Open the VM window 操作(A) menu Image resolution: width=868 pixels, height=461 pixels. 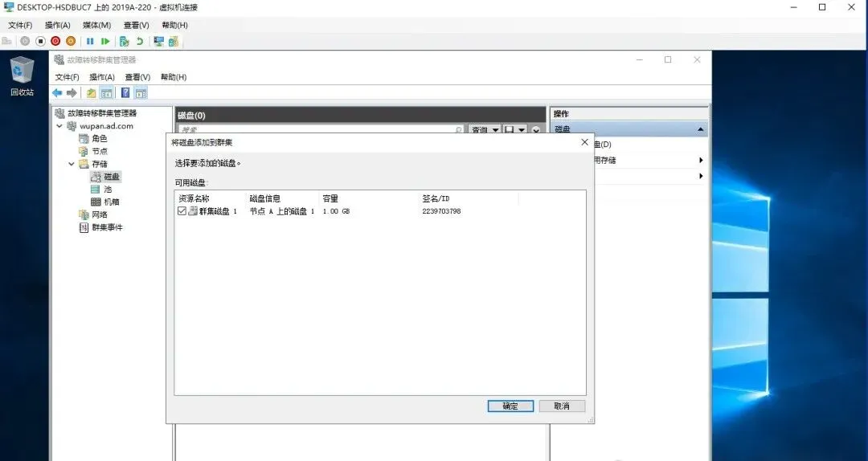pyautogui.click(x=58, y=25)
